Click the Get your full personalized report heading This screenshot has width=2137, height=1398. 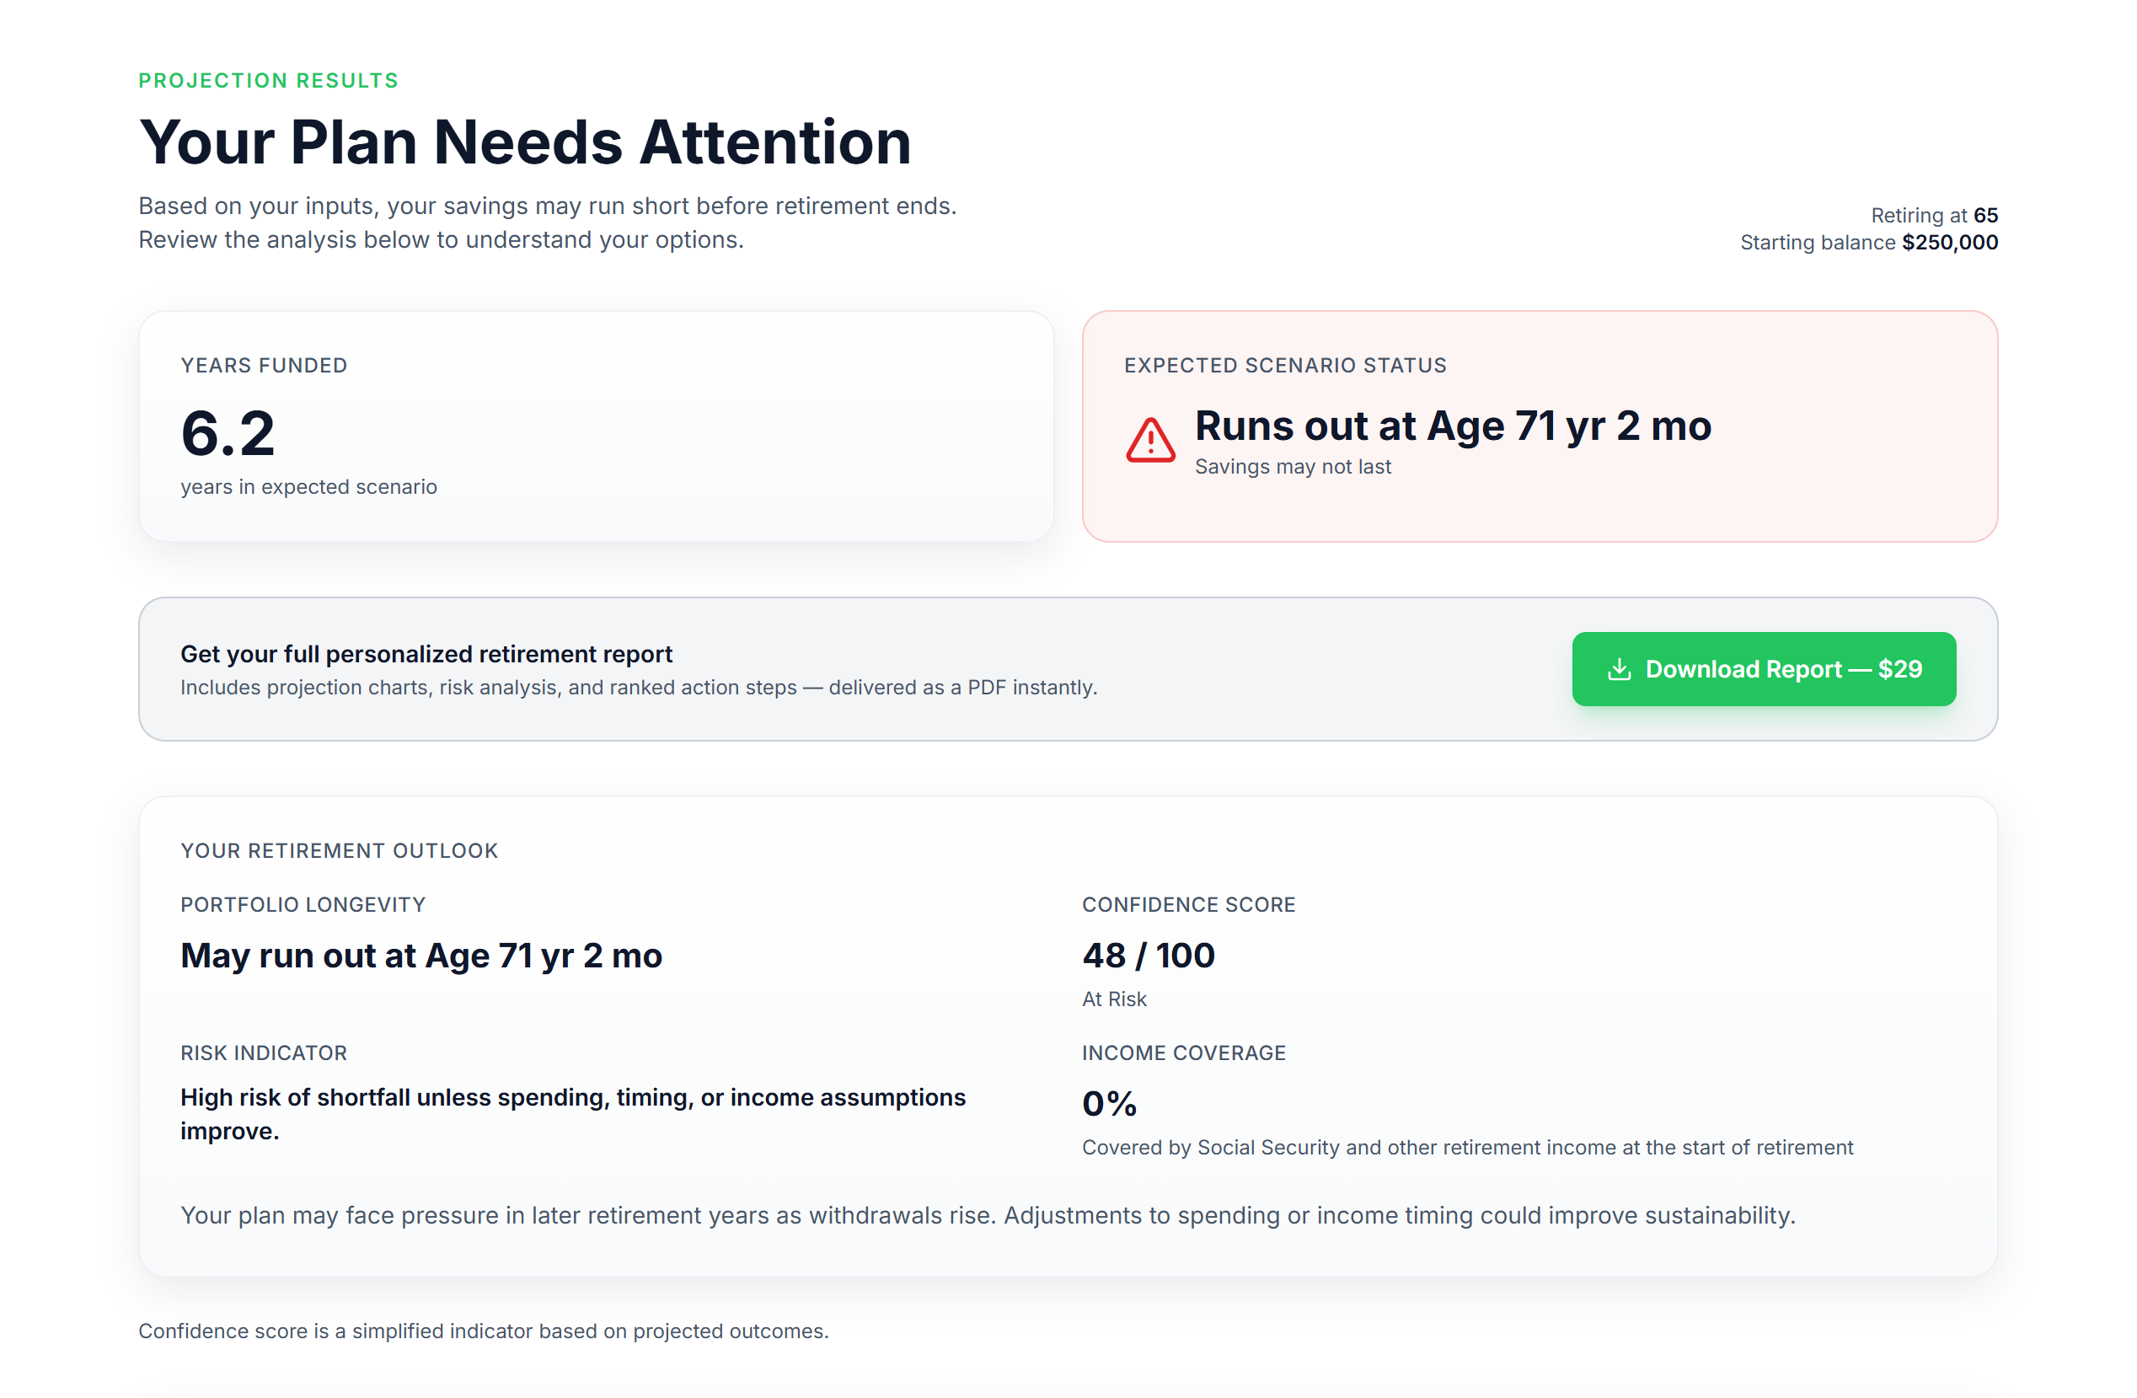[426, 654]
